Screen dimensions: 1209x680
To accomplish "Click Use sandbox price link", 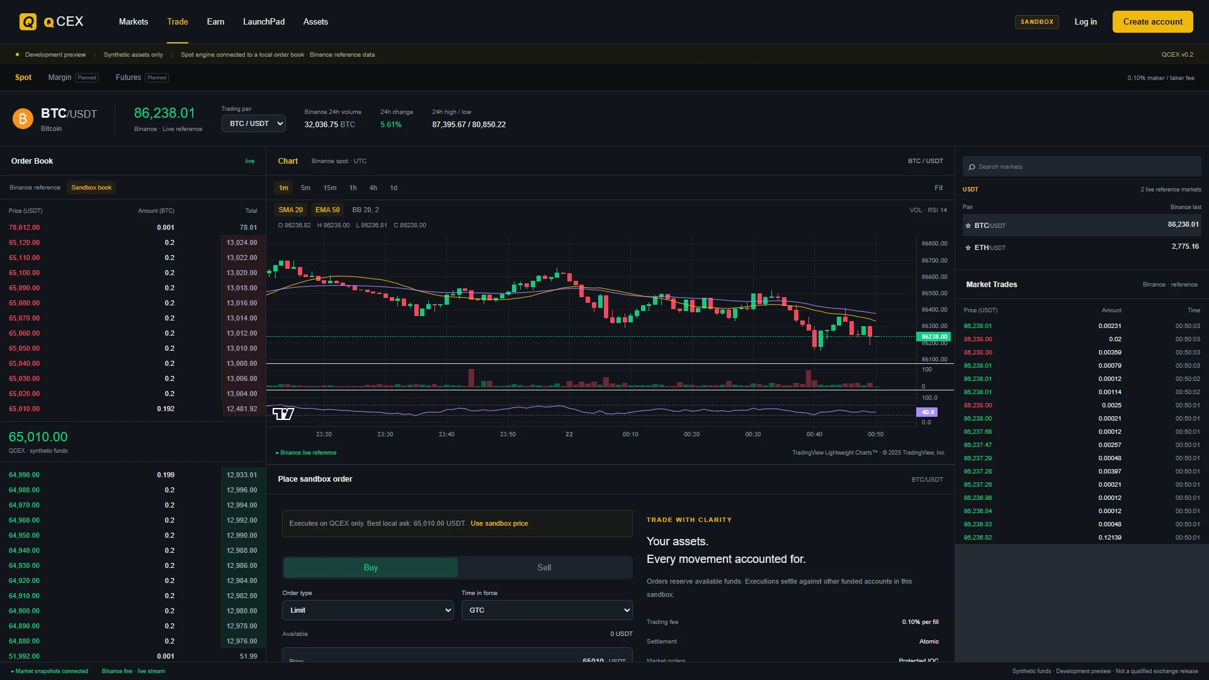I will [x=499, y=523].
